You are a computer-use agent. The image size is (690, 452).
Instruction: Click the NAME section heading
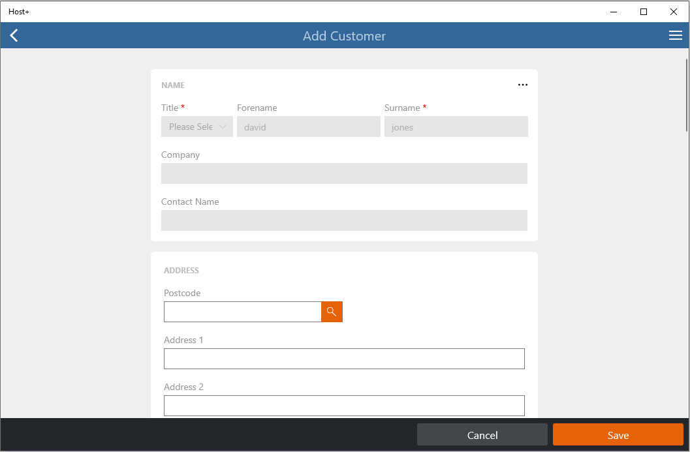click(173, 85)
